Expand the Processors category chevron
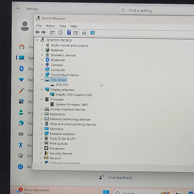The width and height of the screenshot is (194, 194). [x=41, y=148]
